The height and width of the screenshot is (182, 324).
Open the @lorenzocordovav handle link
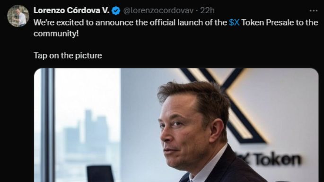click(158, 10)
